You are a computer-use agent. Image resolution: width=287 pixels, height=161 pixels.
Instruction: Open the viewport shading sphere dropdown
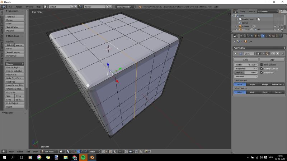(62, 151)
